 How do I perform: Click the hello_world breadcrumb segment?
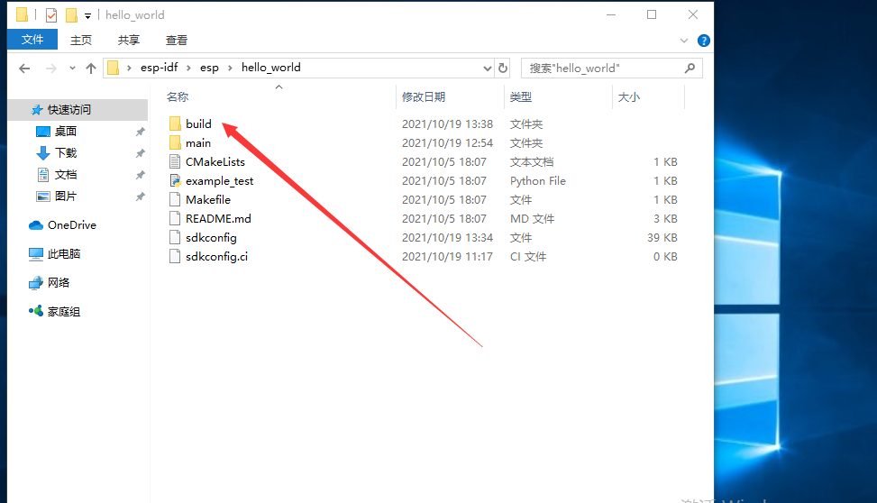coord(270,68)
